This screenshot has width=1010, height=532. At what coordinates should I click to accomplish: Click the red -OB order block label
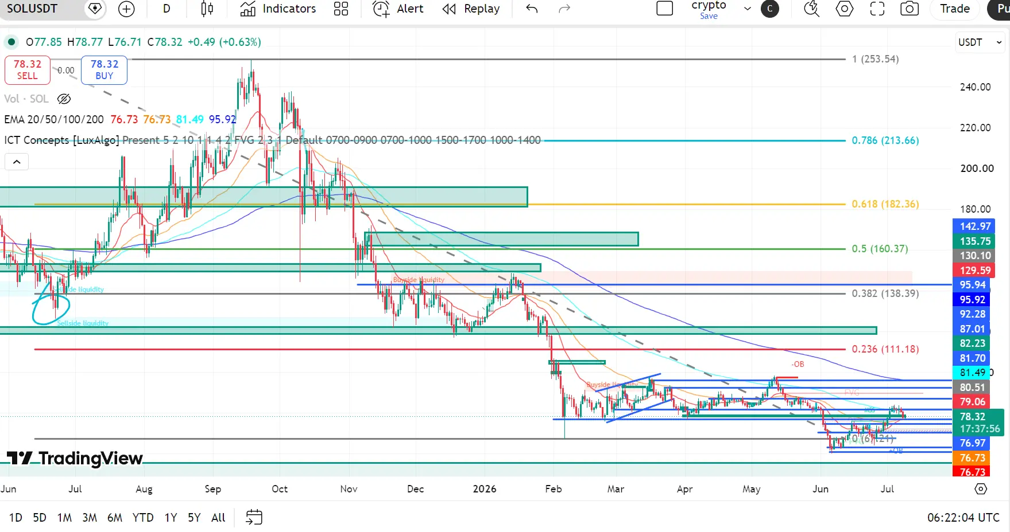click(x=798, y=365)
